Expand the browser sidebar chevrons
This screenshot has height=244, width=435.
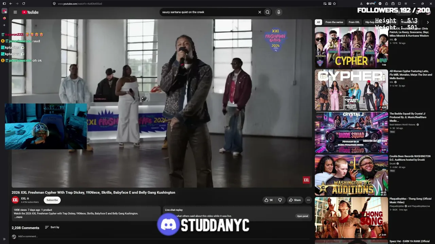click(x=4, y=239)
